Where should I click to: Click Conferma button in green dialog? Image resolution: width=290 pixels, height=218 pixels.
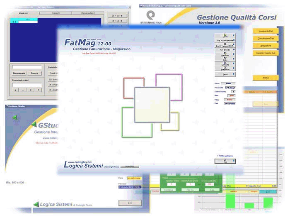click(169, 190)
